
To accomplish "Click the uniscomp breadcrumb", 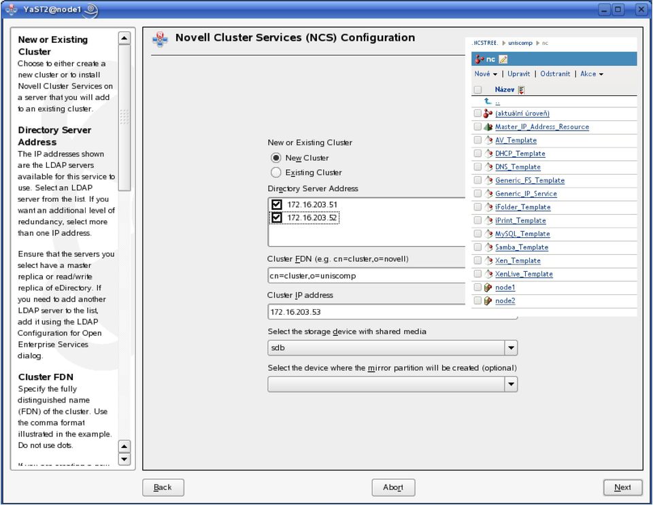I will [520, 43].
